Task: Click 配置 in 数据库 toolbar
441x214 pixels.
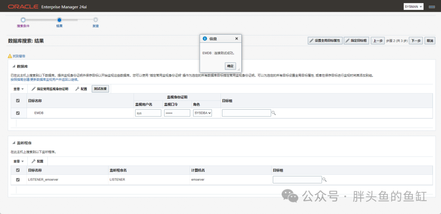Action: (x=81, y=89)
